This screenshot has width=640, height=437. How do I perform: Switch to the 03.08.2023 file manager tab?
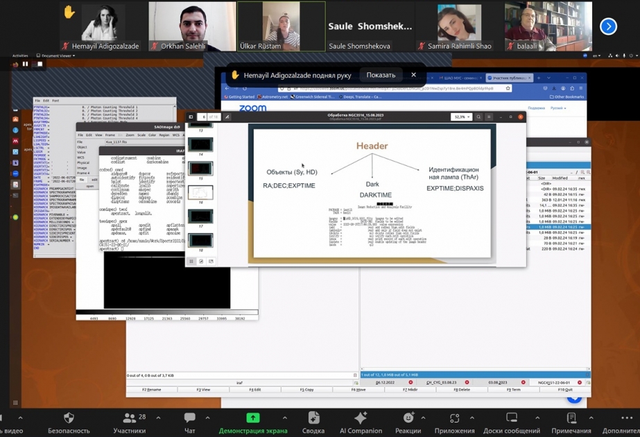tap(498, 383)
